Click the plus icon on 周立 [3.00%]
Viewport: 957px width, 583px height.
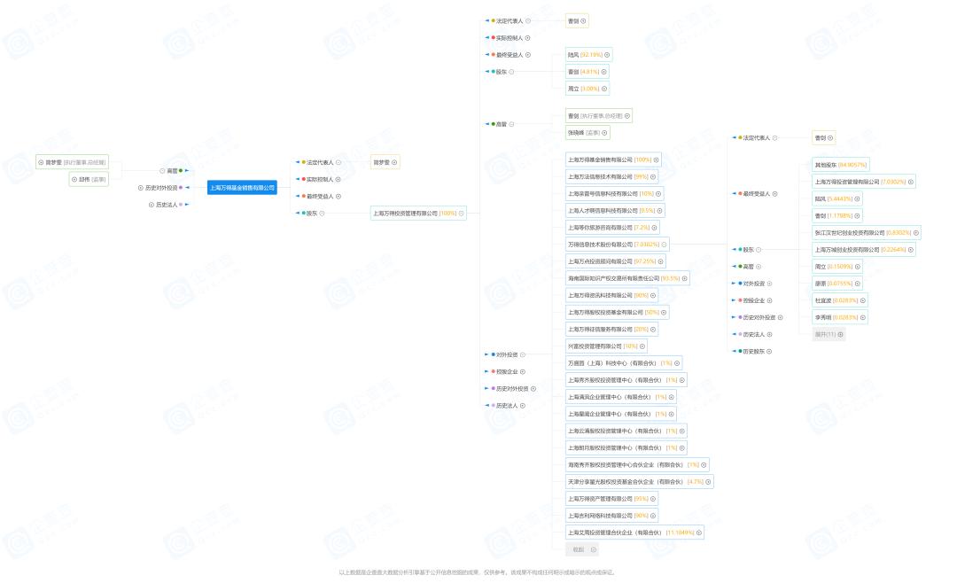(604, 89)
